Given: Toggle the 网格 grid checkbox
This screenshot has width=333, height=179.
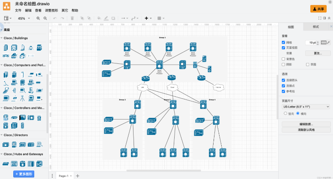Looking at the screenshot, I should point(283,42).
